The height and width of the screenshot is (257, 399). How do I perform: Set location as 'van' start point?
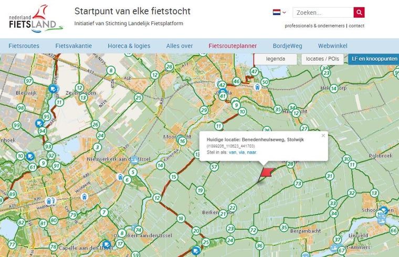(x=233, y=152)
